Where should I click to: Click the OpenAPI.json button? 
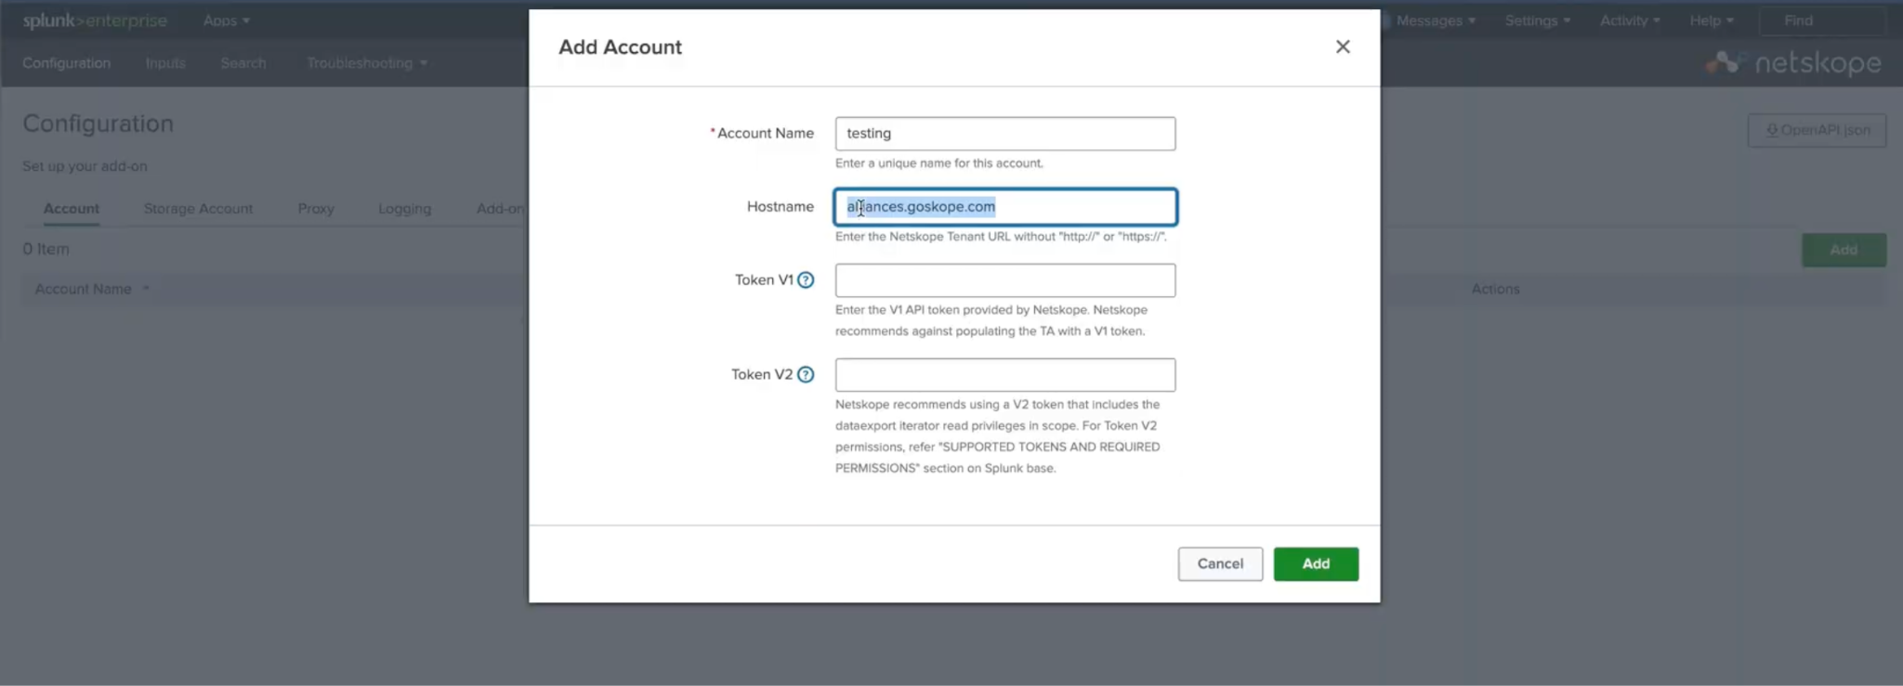coord(1817,131)
